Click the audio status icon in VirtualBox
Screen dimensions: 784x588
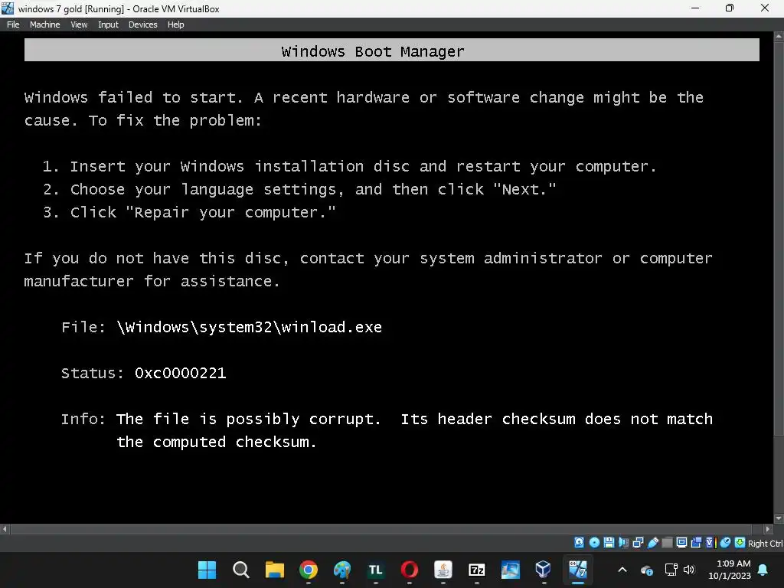[623, 543]
